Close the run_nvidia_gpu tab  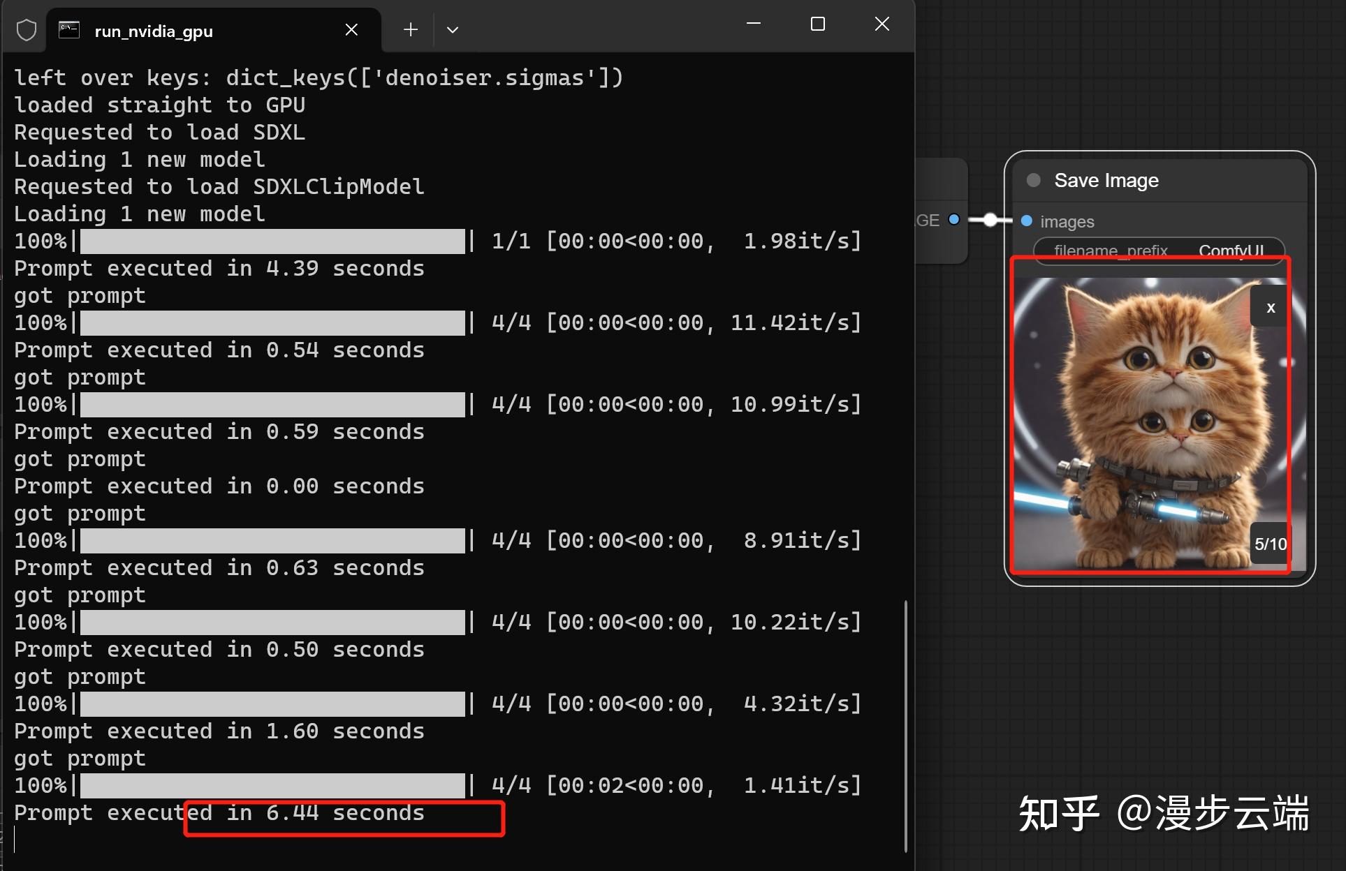351,29
